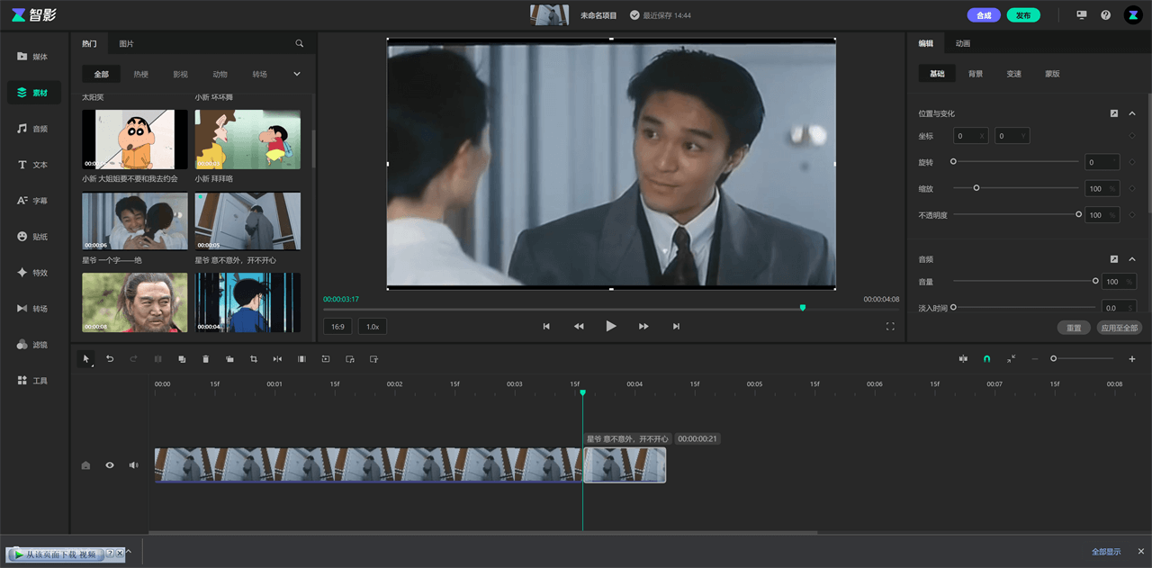Switch to the 动画 tab
This screenshot has height=568, width=1152.
[963, 43]
